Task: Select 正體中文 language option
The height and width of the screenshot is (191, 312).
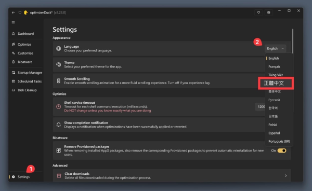Action: [x=276, y=83]
